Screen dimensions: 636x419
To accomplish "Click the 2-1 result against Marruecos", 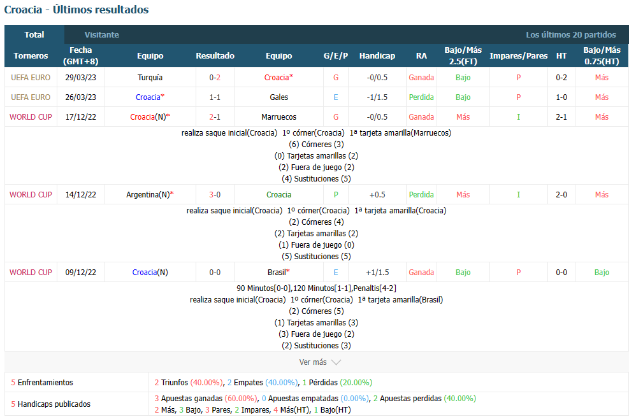I will click(215, 117).
